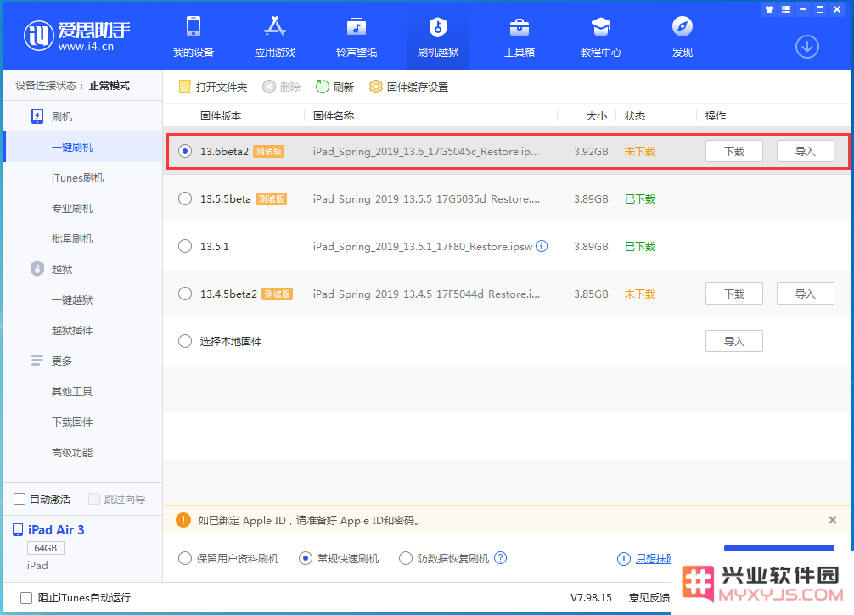Click the 测试版 badge on 13.5.5beta
The height and width of the screenshot is (615, 854).
coord(272,198)
